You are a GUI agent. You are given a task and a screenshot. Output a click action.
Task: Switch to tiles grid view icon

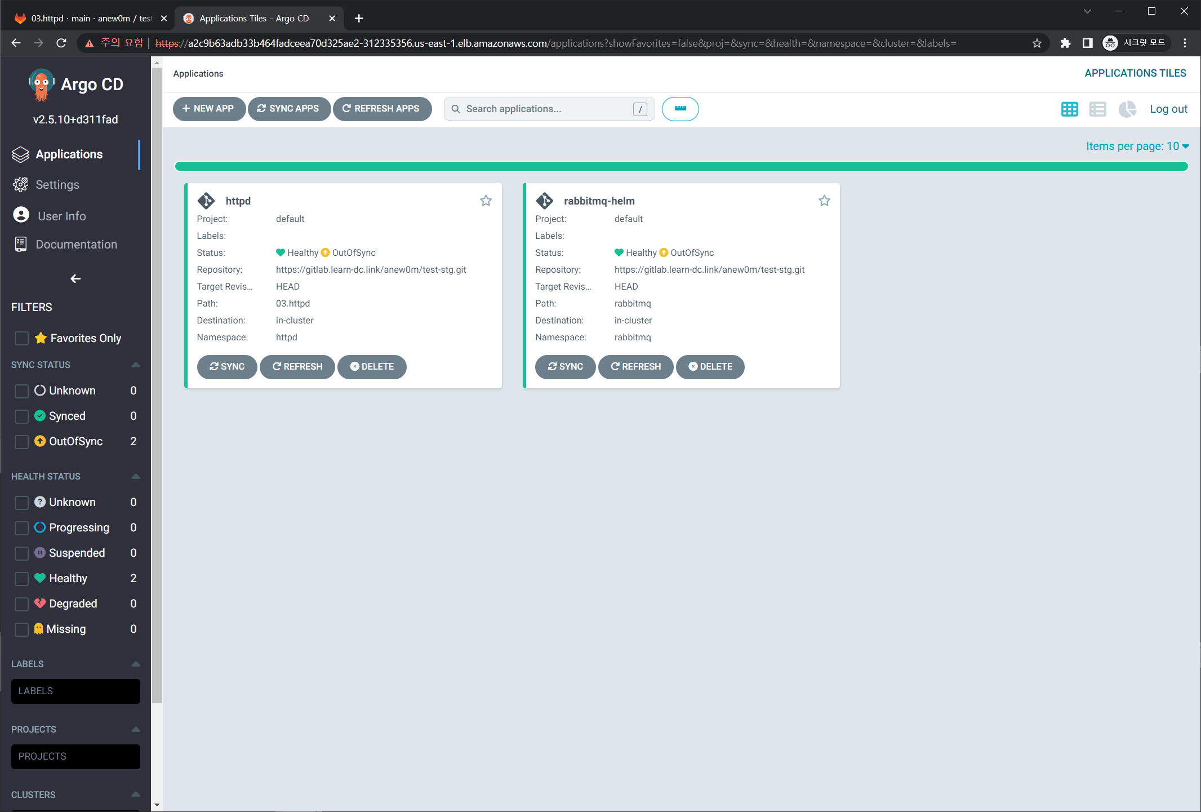pyautogui.click(x=1069, y=109)
